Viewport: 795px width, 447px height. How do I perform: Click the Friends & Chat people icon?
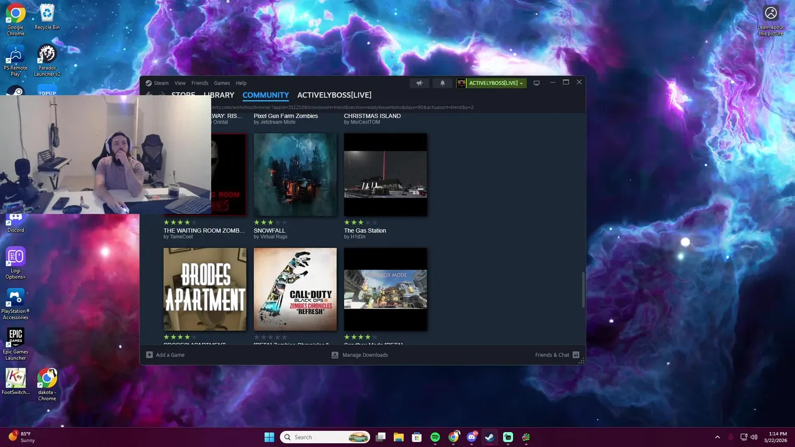[x=576, y=355]
